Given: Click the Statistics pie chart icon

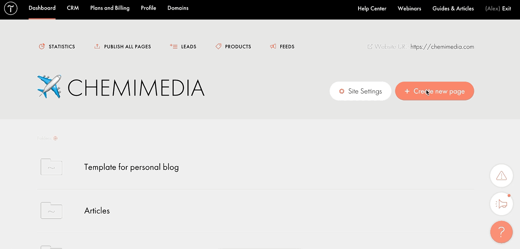Looking at the screenshot, I should coord(42,46).
